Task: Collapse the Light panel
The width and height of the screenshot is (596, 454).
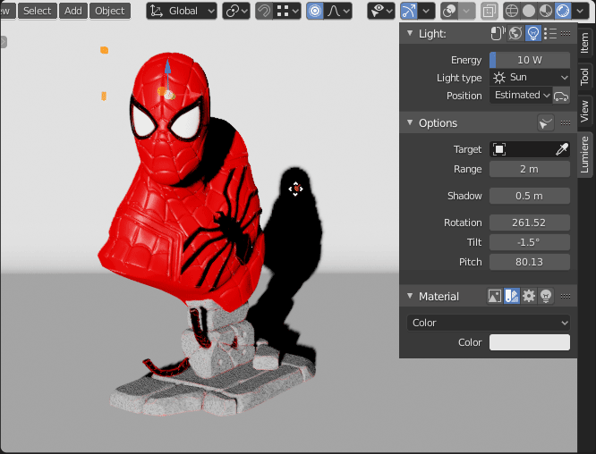Action: (410, 33)
